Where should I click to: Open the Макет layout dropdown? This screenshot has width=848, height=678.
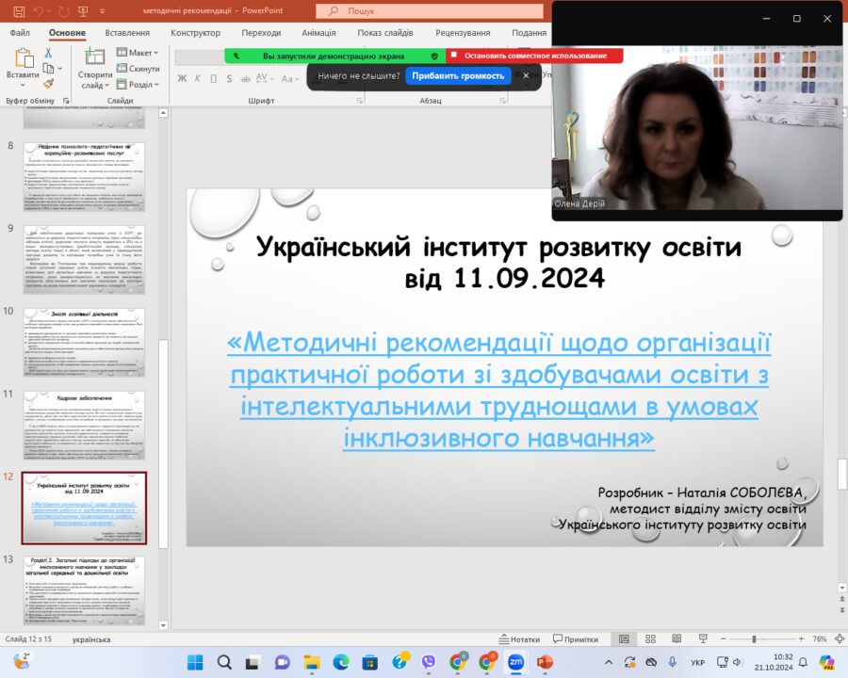tap(138, 53)
